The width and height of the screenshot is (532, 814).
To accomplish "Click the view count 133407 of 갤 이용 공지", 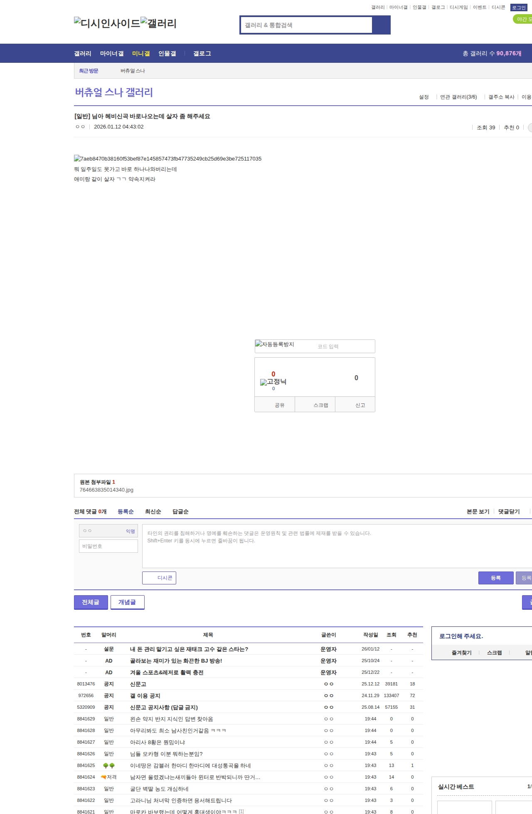I will coord(391,695).
